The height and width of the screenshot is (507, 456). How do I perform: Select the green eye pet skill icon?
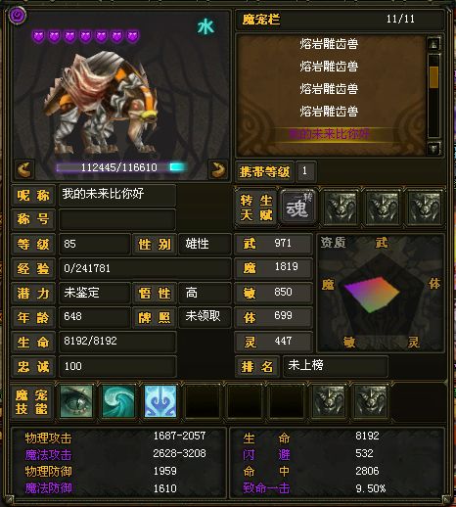point(76,401)
